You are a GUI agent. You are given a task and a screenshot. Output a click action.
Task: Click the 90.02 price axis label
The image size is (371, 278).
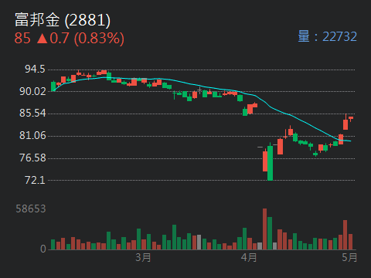pos(32,91)
